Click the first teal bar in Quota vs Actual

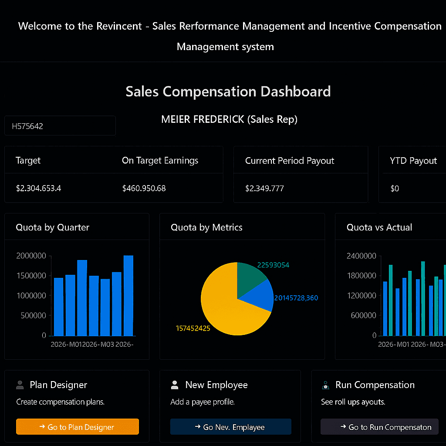pyautogui.click(x=391, y=301)
